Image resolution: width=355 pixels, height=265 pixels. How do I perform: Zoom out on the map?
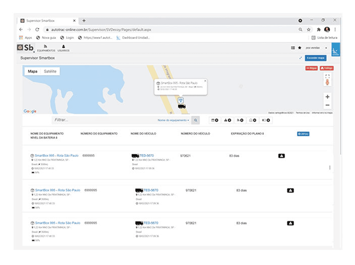(327, 105)
